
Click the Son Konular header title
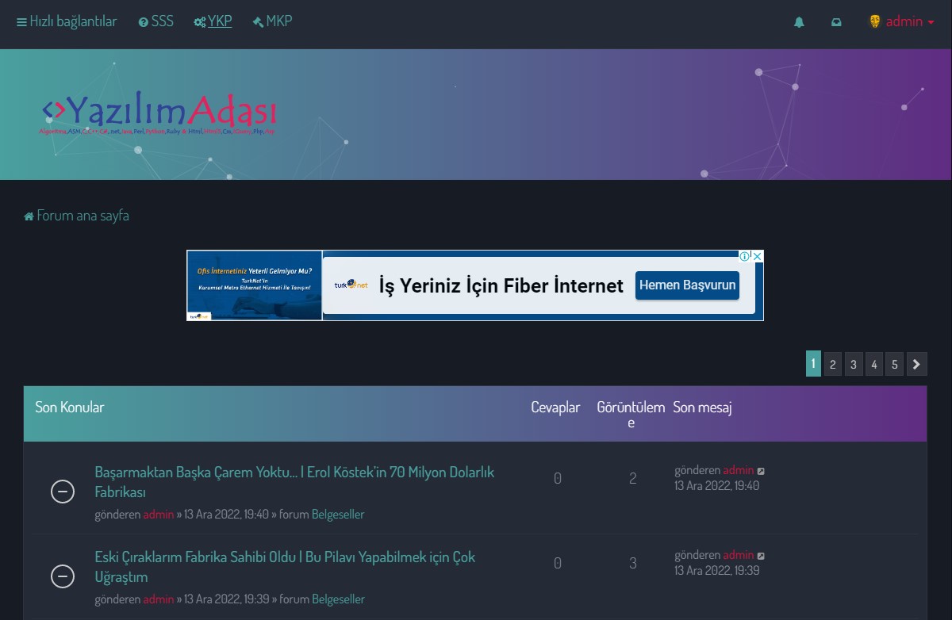tap(70, 407)
